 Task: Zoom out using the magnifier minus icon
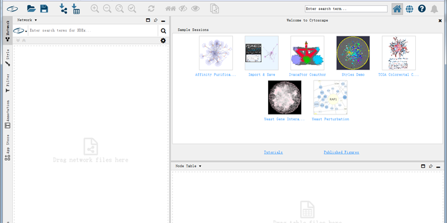pos(107,8)
